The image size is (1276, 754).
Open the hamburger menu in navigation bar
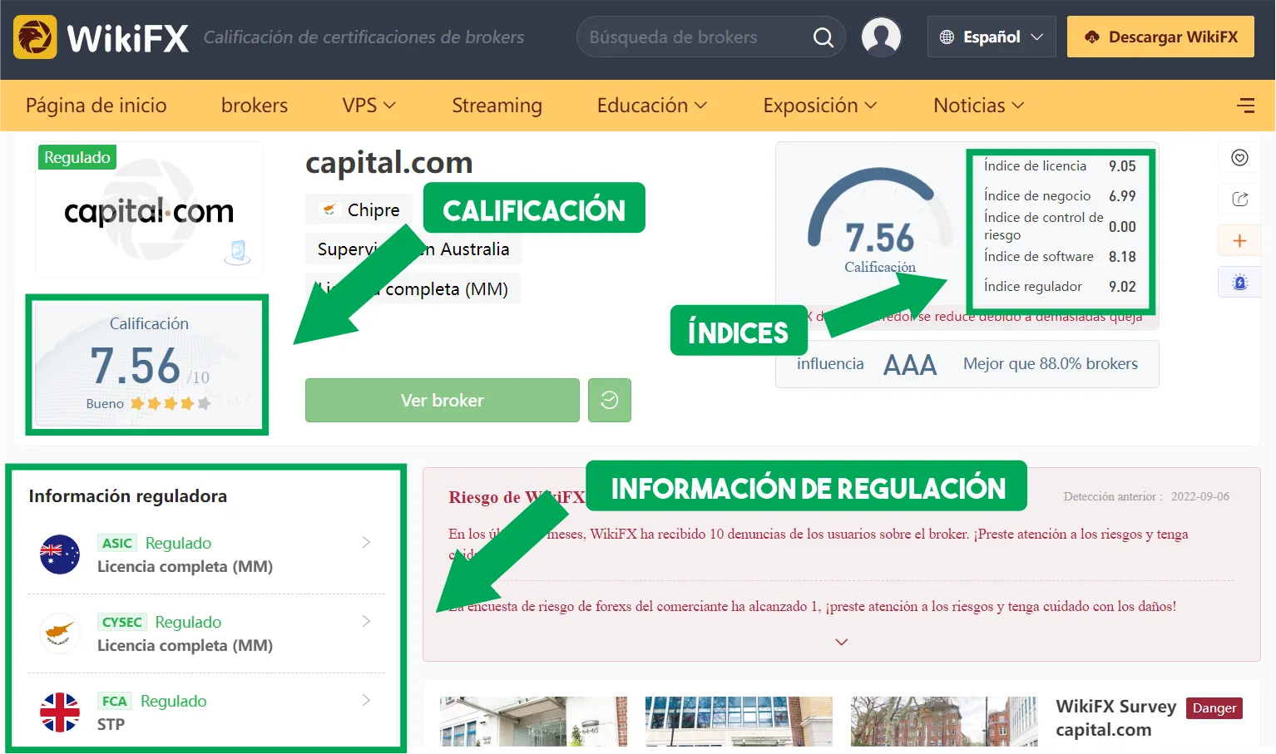click(x=1245, y=106)
